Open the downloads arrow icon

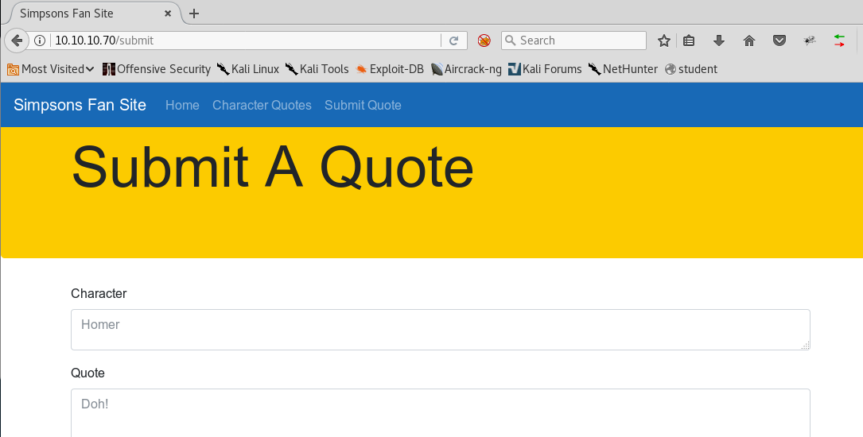(719, 41)
